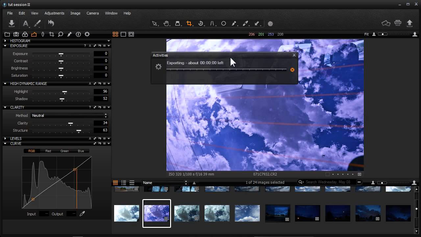
Task: Open the search options ellipsis menu
Action: point(359,182)
